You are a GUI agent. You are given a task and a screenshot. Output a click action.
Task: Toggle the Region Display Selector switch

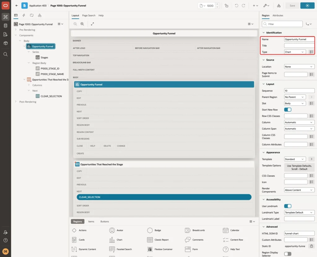point(288,254)
